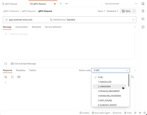The width and height of the screenshot is (147, 115).
Task: Open Trash from the status bar
Action: click(128, 113)
